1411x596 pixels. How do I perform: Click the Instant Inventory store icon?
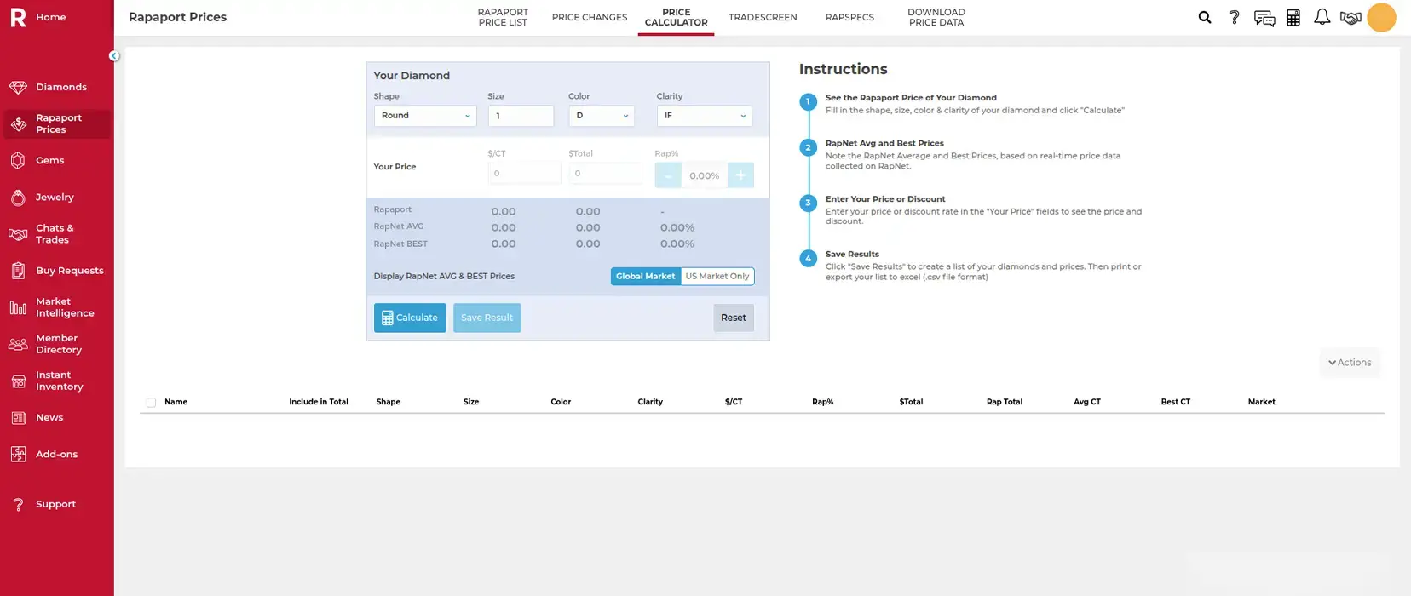coord(18,381)
